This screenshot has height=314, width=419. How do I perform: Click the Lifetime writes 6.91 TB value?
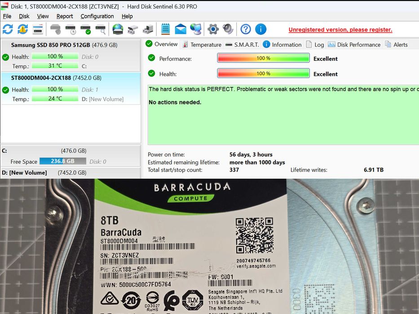click(374, 170)
